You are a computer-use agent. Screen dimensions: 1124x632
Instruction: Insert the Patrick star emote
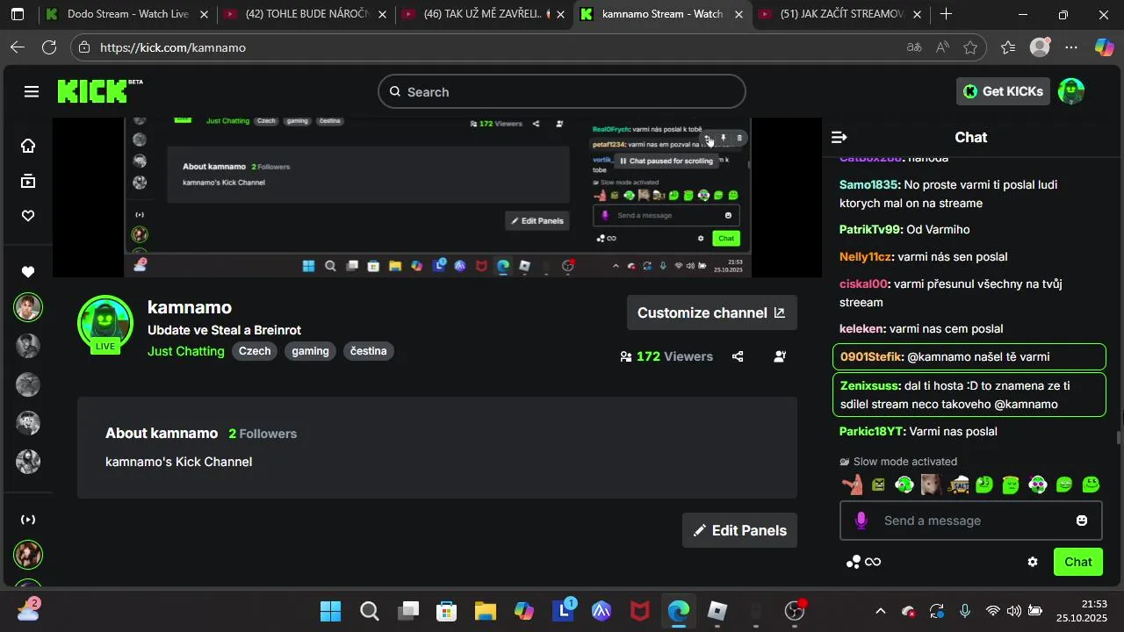(852, 484)
